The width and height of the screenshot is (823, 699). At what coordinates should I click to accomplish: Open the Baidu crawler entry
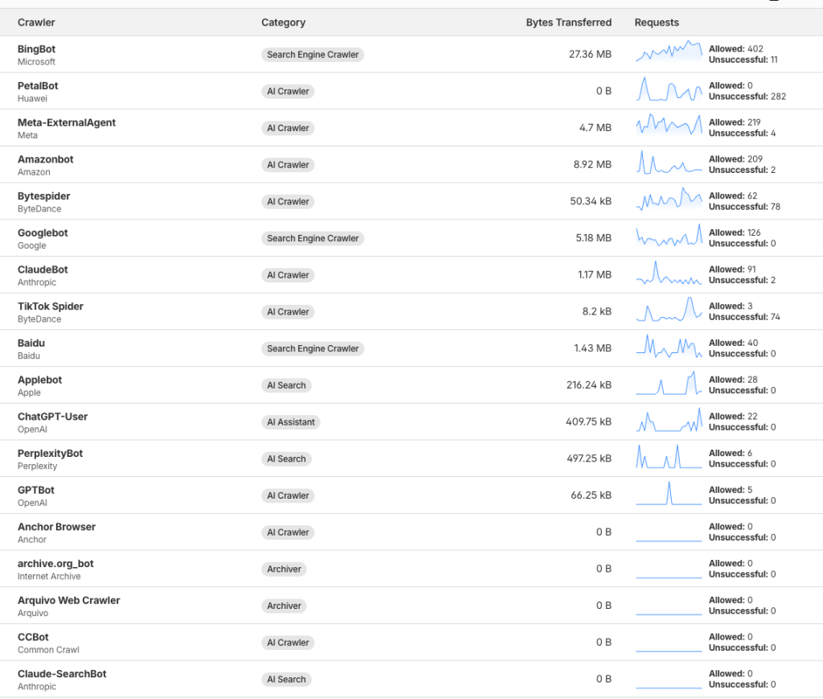pyautogui.click(x=31, y=343)
